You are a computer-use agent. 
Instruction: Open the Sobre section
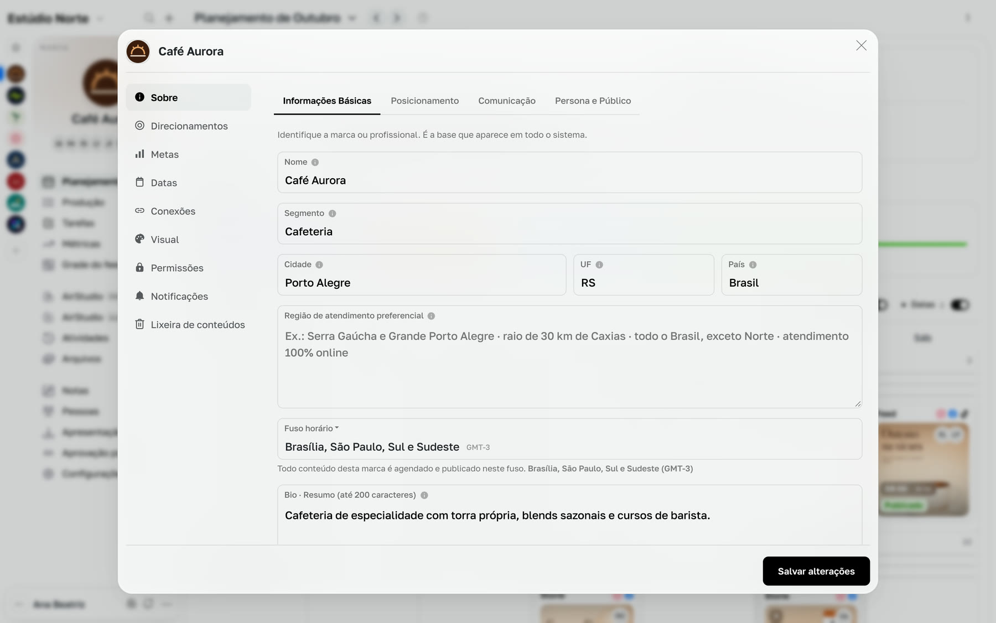[188, 97]
